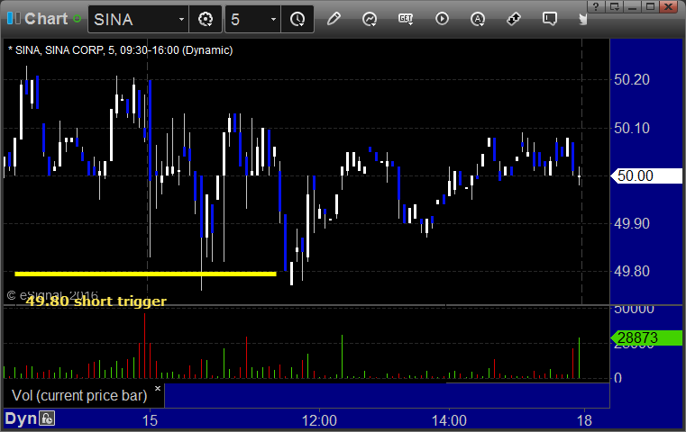Click the Dyn scaling mode label

coord(21,418)
